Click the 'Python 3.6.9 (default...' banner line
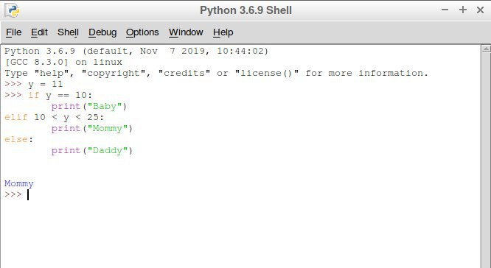The image size is (491, 268). [136, 51]
